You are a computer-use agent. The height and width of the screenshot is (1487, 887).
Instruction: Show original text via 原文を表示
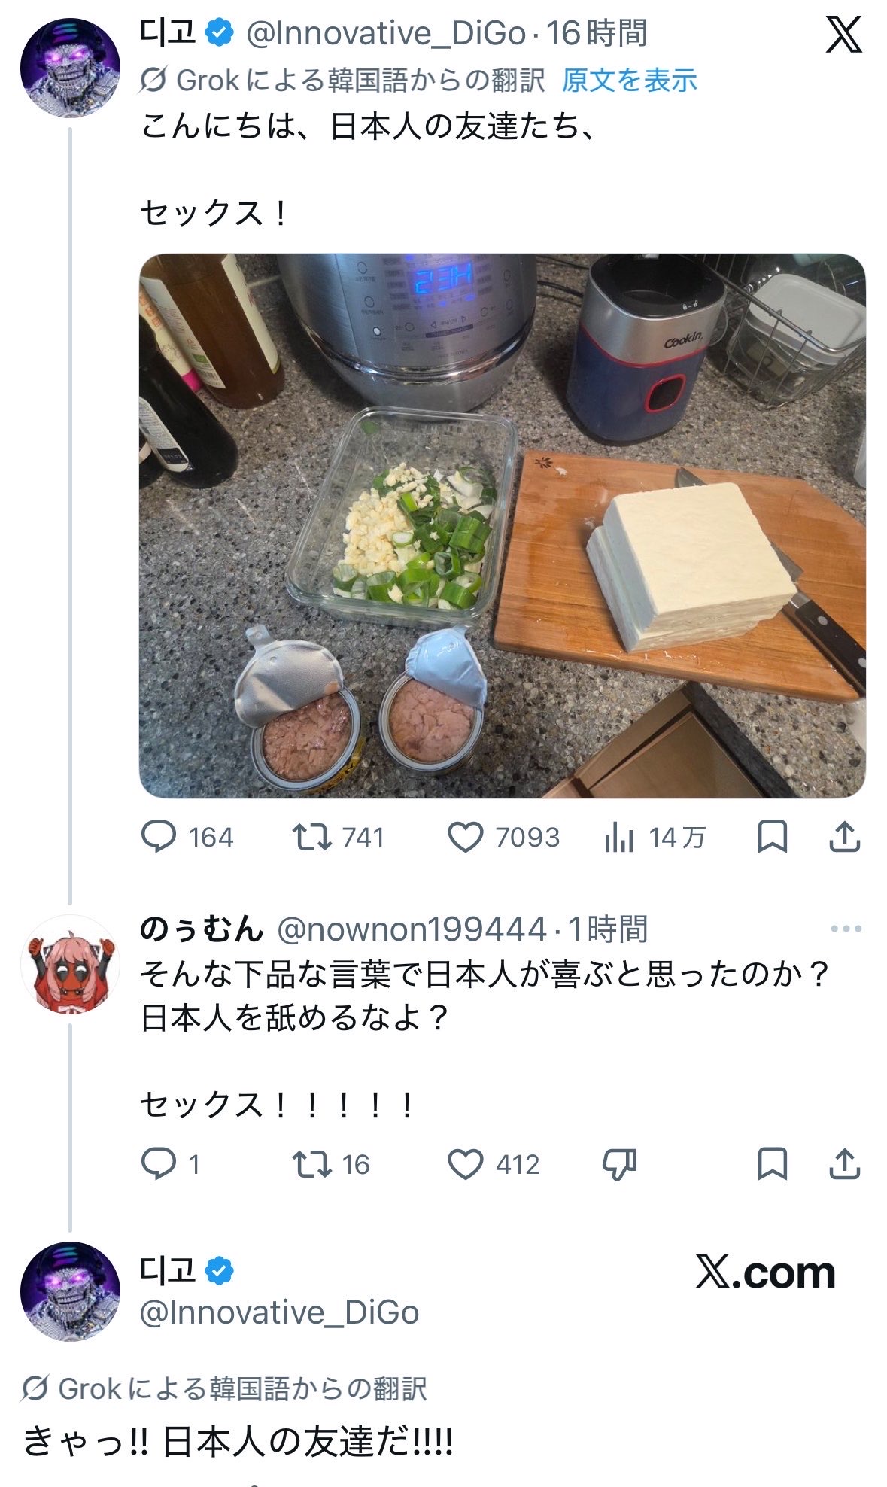[629, 80]
